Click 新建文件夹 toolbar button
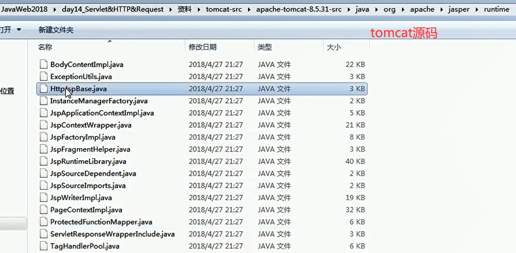 tap(56, 30)
